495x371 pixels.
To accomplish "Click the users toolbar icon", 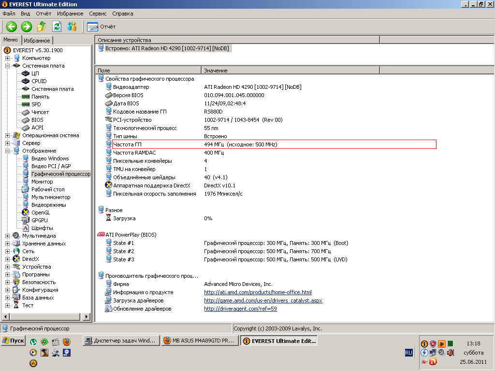I will pyautogui.click(x=72, y=27).
